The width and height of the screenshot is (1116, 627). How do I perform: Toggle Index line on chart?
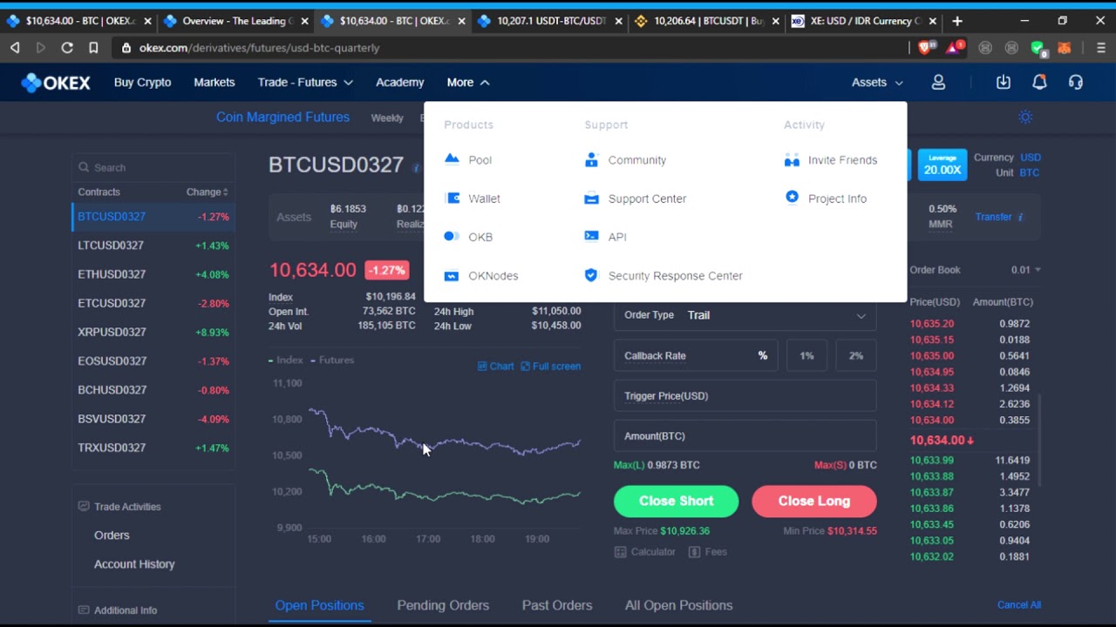286,360
